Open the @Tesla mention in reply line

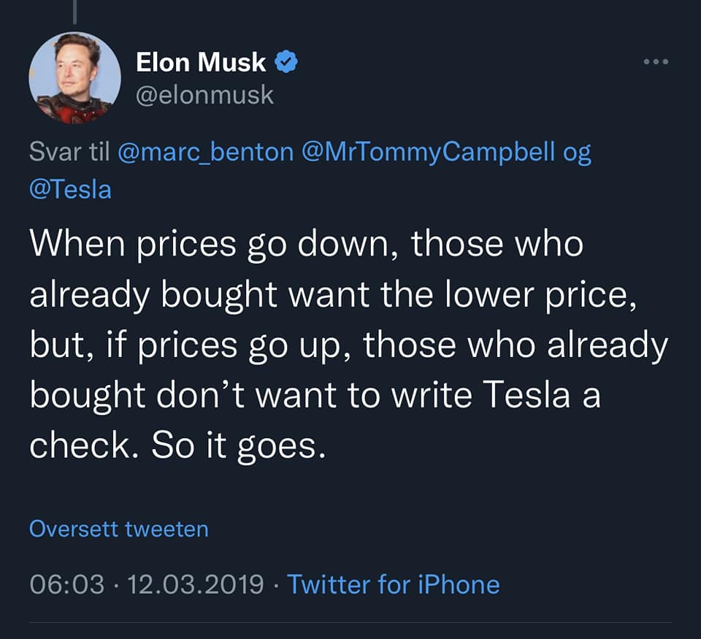[70, 189]
